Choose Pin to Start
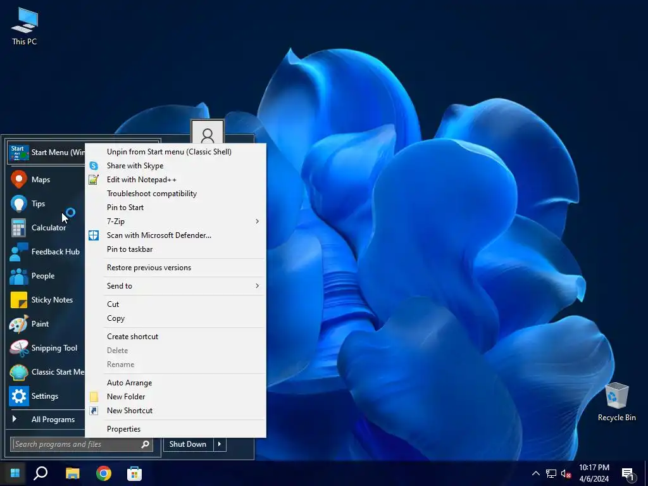The image size is (648, 486). tap(176, 208)
